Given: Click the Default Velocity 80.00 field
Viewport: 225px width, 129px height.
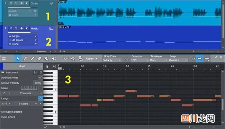Looking at the screenshot, I should point(38,83).
